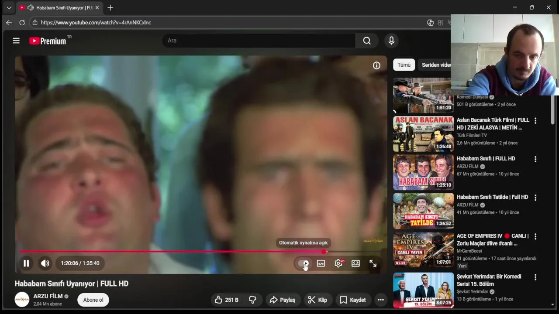Subscribe with Abone ol button
Viewport: 559px width, 314px height.
pos(93,300)
